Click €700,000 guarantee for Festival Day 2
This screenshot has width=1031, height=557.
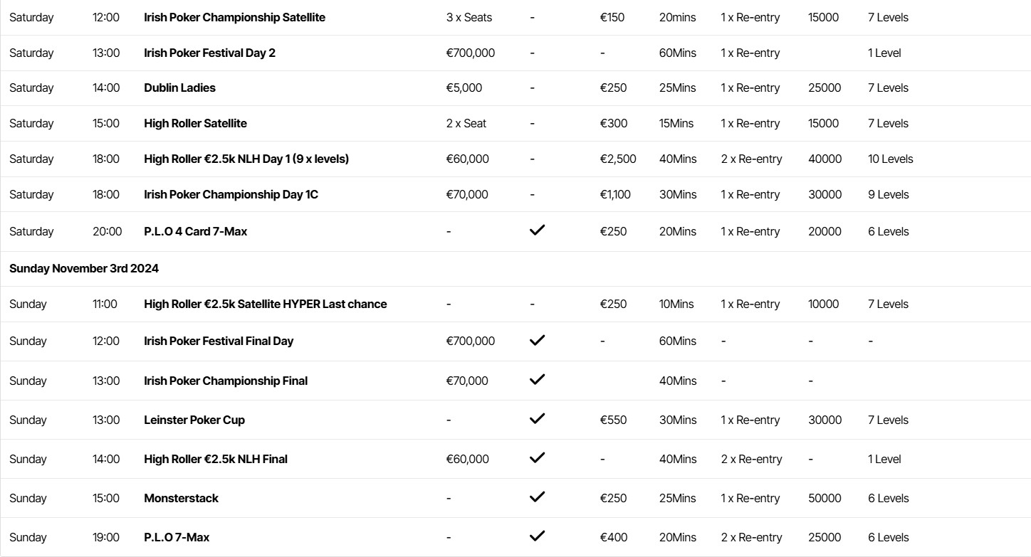pyautogui.click(x=470, y=53)
